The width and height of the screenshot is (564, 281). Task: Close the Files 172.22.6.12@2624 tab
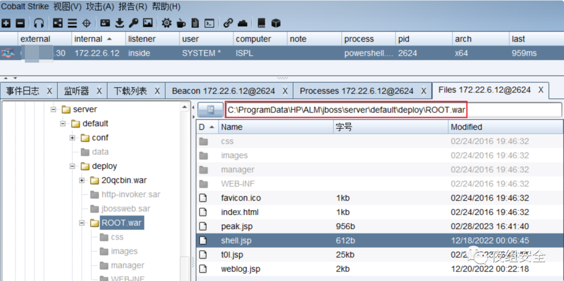pyautogui.click(x=540, y=90)
